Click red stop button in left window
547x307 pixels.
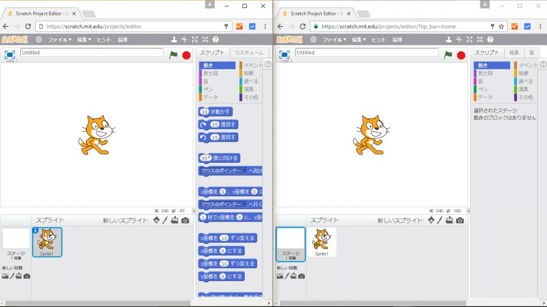point(186,55)
